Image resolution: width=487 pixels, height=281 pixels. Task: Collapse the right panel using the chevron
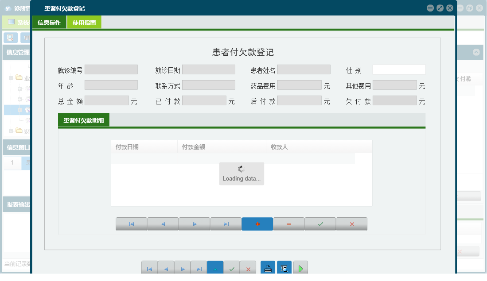[477, 52]
